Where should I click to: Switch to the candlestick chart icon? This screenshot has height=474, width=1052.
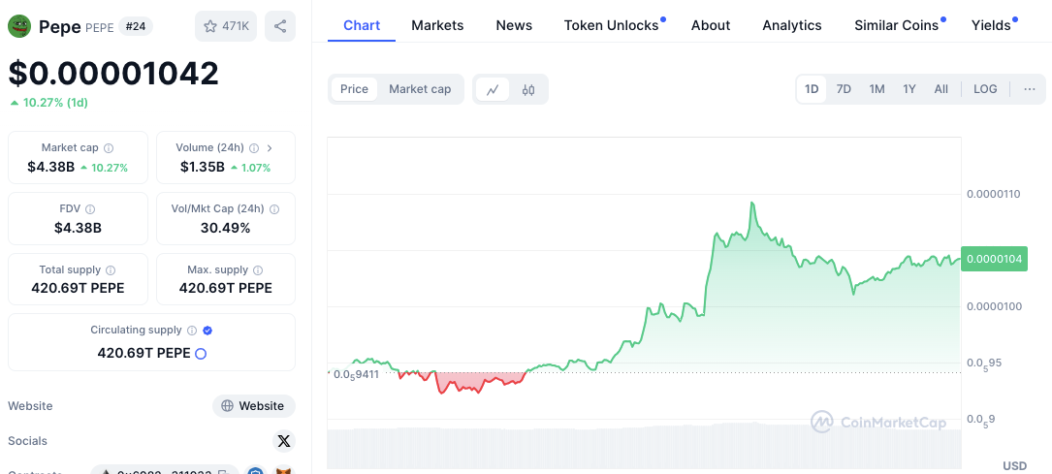click(x=528, y=89)
